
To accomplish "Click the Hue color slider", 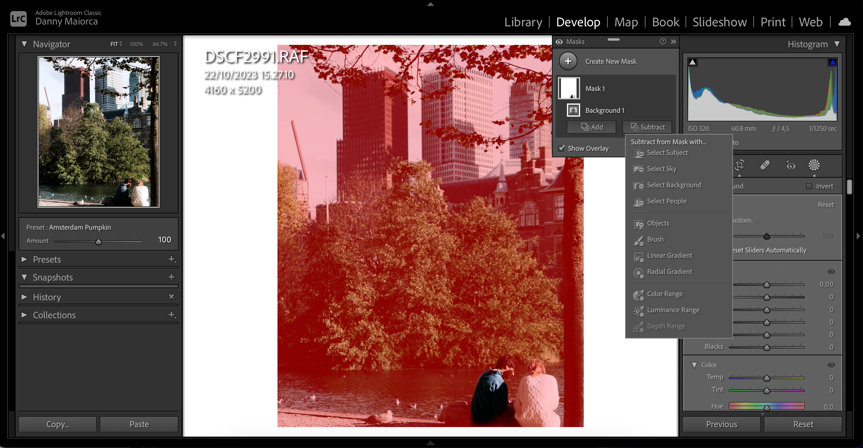I will click(767, 406).
